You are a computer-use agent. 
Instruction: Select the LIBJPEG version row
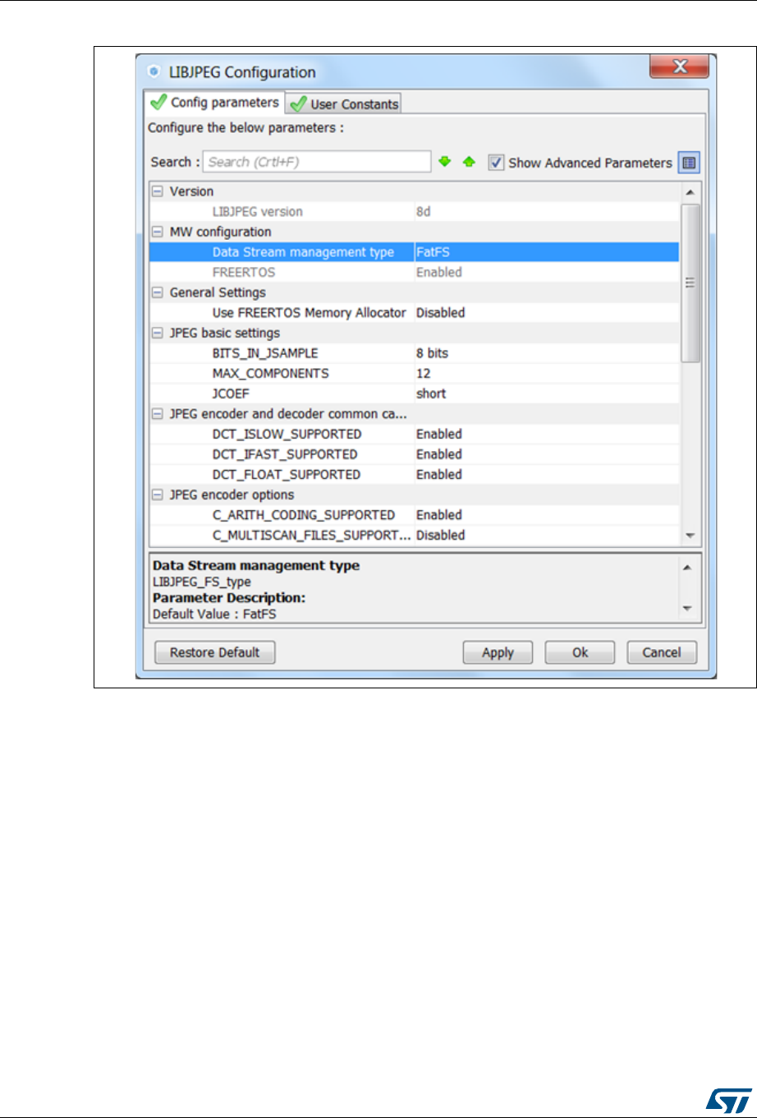click(x=414, y=212)
